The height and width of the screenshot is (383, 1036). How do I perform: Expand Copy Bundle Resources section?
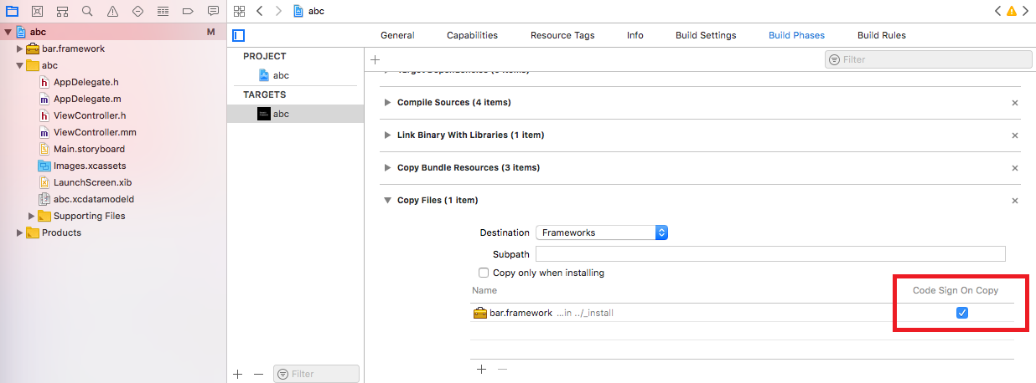[387, 167]
